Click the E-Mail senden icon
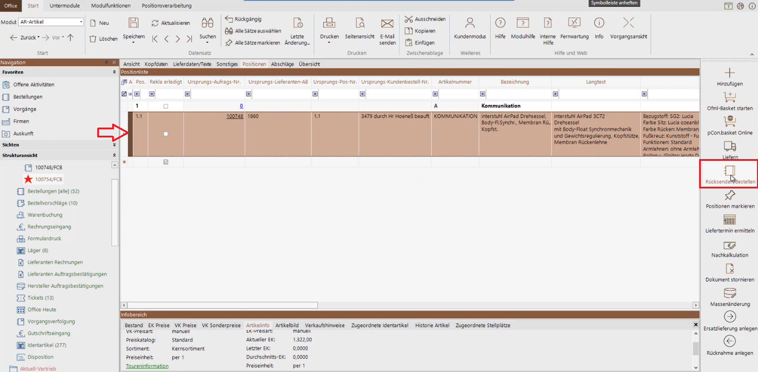The image size is (758, 372). point(387,23)
